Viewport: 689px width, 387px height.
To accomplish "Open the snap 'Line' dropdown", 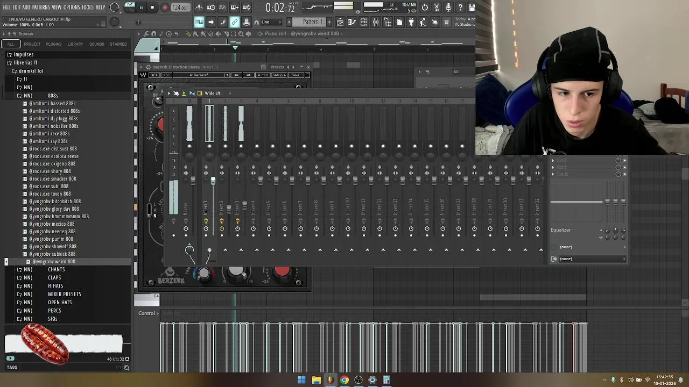I will [x=272, y=22].
